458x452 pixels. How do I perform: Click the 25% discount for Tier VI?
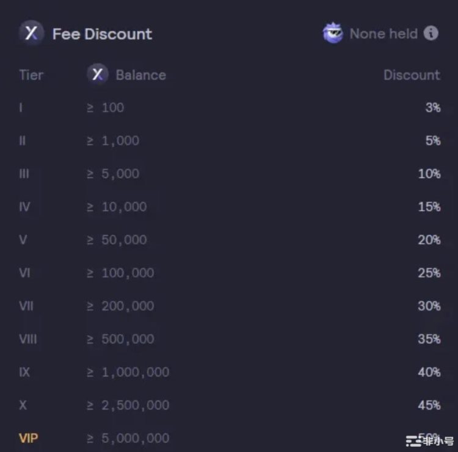(429, 273)
